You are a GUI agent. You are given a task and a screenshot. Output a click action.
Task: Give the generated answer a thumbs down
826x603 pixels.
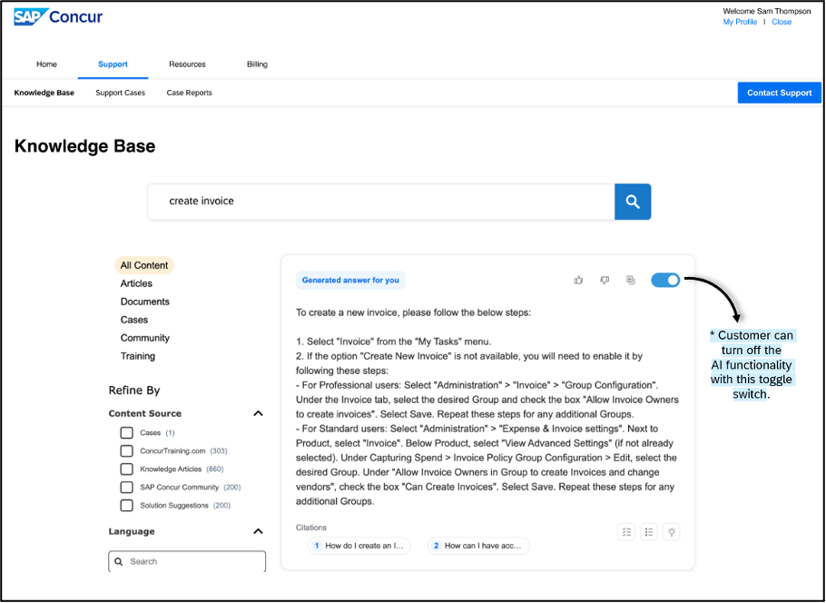pos(605,281)
